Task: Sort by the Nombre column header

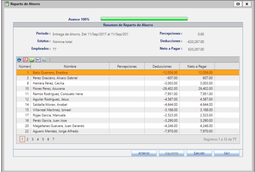Action: pos(70,67)
